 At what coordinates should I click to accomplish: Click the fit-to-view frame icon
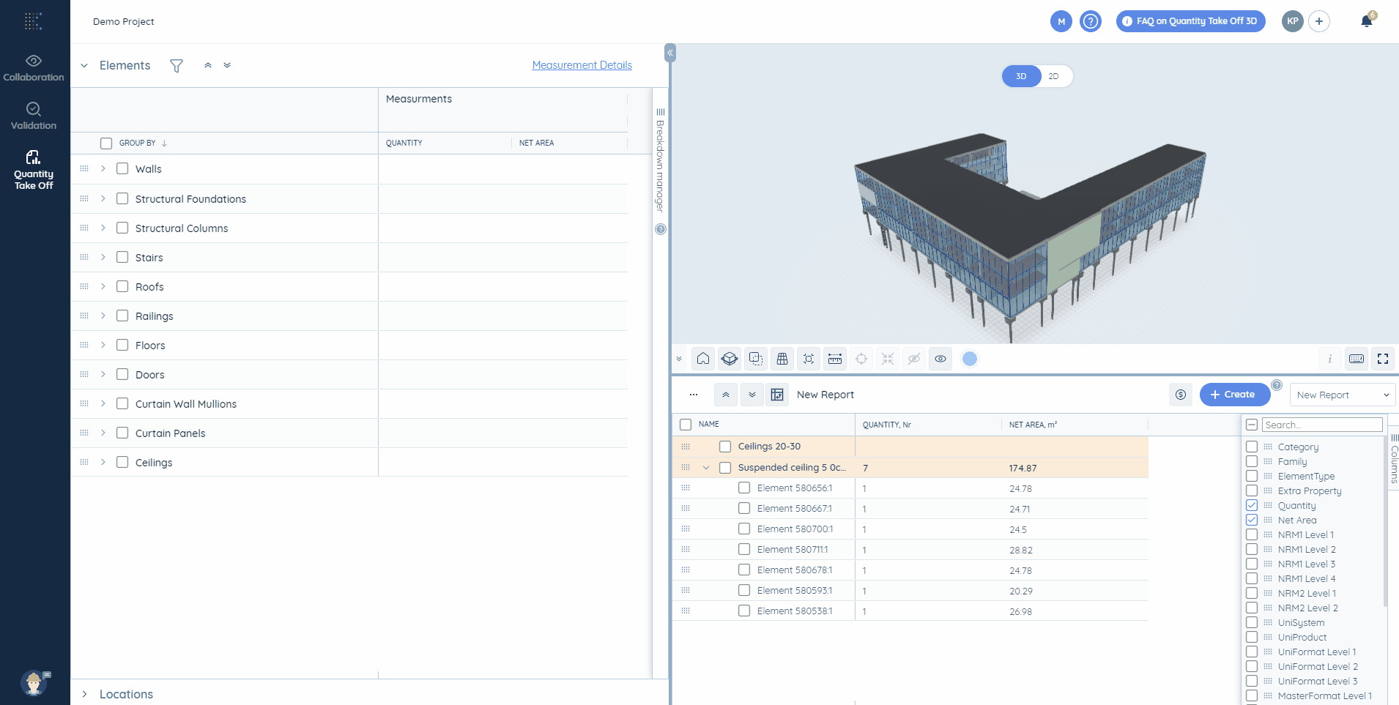(809, 359)
